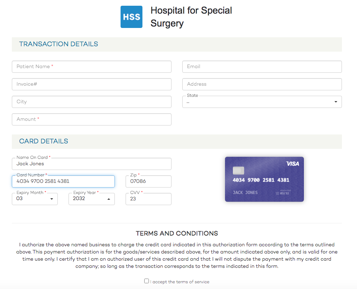The image size is (357, 289).
Task: Click the VISA logo on the card preview
Action: coord(292,164)
